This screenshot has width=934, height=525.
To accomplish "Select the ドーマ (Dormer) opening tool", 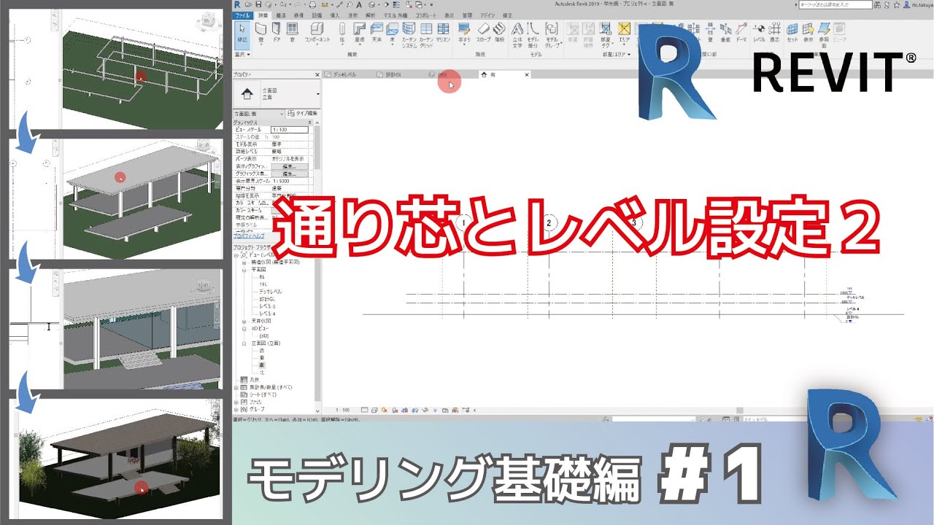I will (741, 32).
